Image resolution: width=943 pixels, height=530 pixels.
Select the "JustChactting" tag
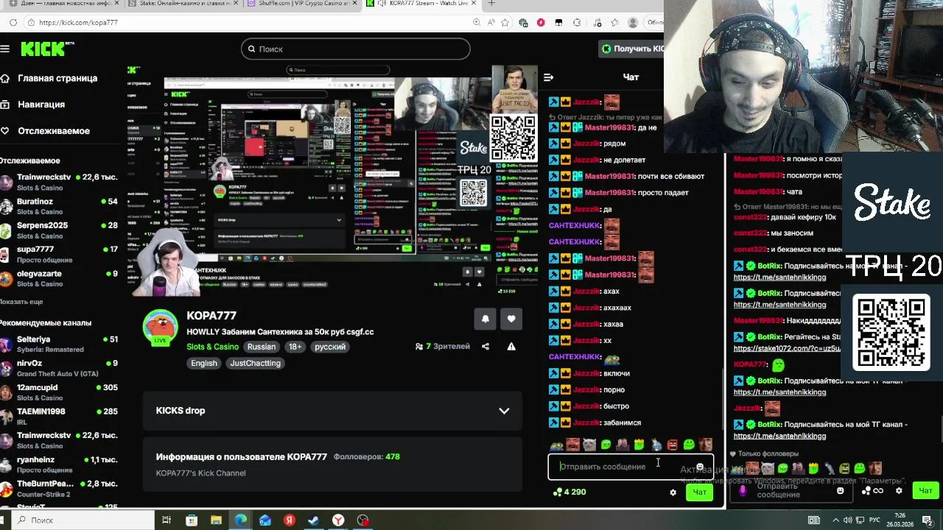point(255,363)
